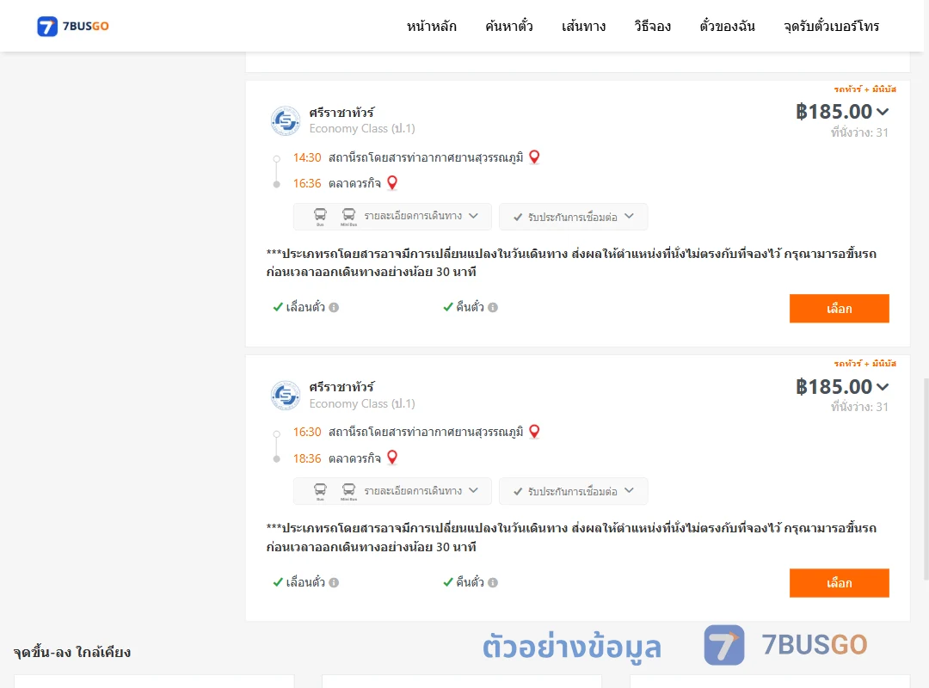
Task: Expand รับประกันการเชื่อมต่อ for the 14:30 trip
Action: pos(573,217)
